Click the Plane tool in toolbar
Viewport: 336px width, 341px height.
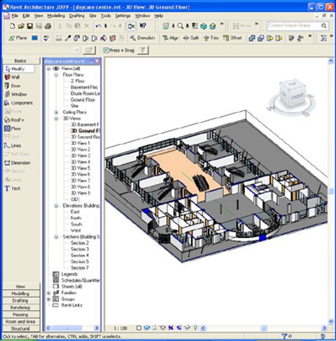[x=18, y=38]
